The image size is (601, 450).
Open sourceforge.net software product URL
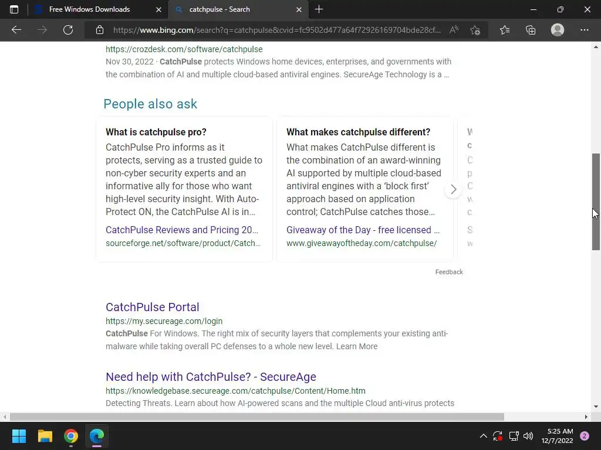click(x=183, y=243)
